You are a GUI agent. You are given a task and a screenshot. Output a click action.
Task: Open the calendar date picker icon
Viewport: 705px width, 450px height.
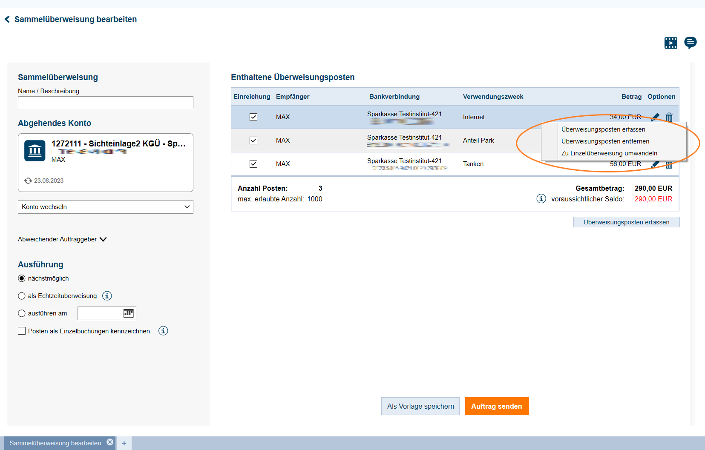click(x=128, y=313)
